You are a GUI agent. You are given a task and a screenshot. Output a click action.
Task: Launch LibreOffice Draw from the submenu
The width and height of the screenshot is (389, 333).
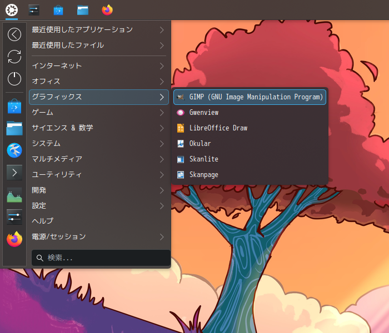pyautogui.click(x=250, y=128)
